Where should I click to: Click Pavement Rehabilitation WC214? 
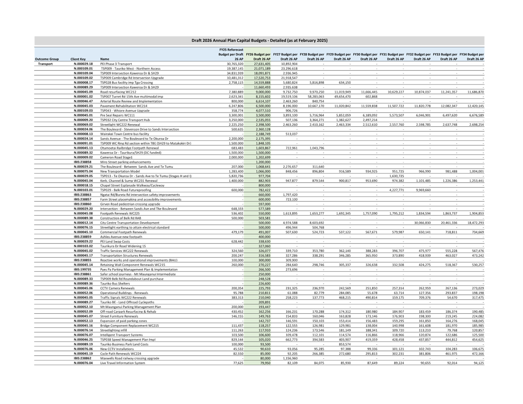pyautogui.click(x=124, y=106)
